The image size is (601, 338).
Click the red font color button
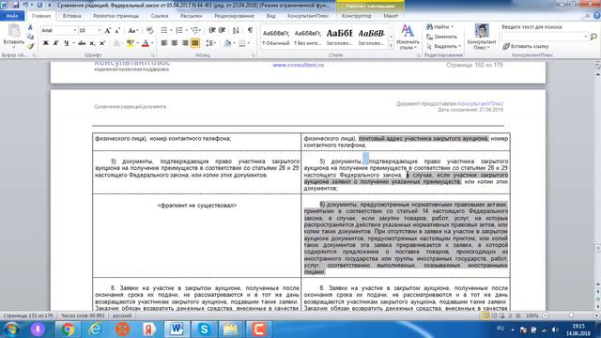(146, 43)
